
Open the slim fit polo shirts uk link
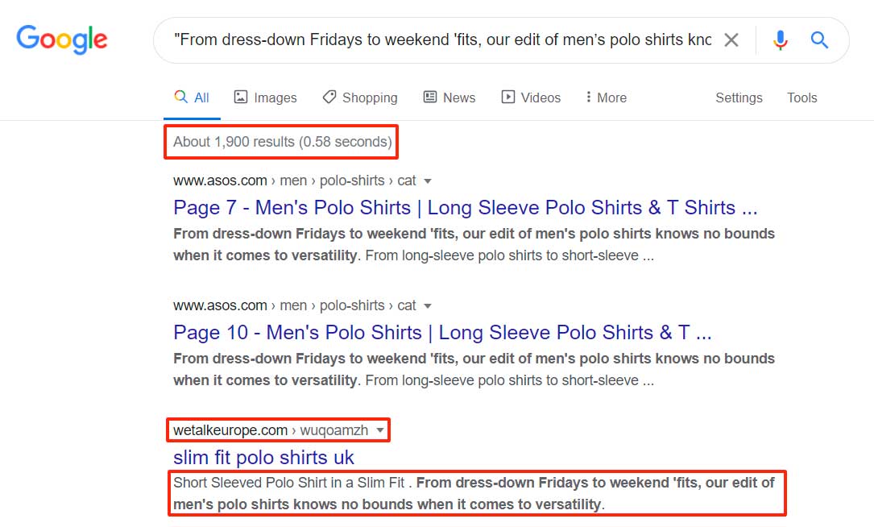tap(263, 458)
